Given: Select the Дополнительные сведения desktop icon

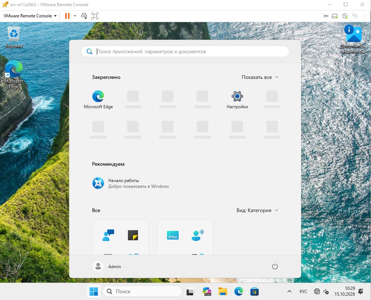Looking at the screenshot, I should pos(352,39).
